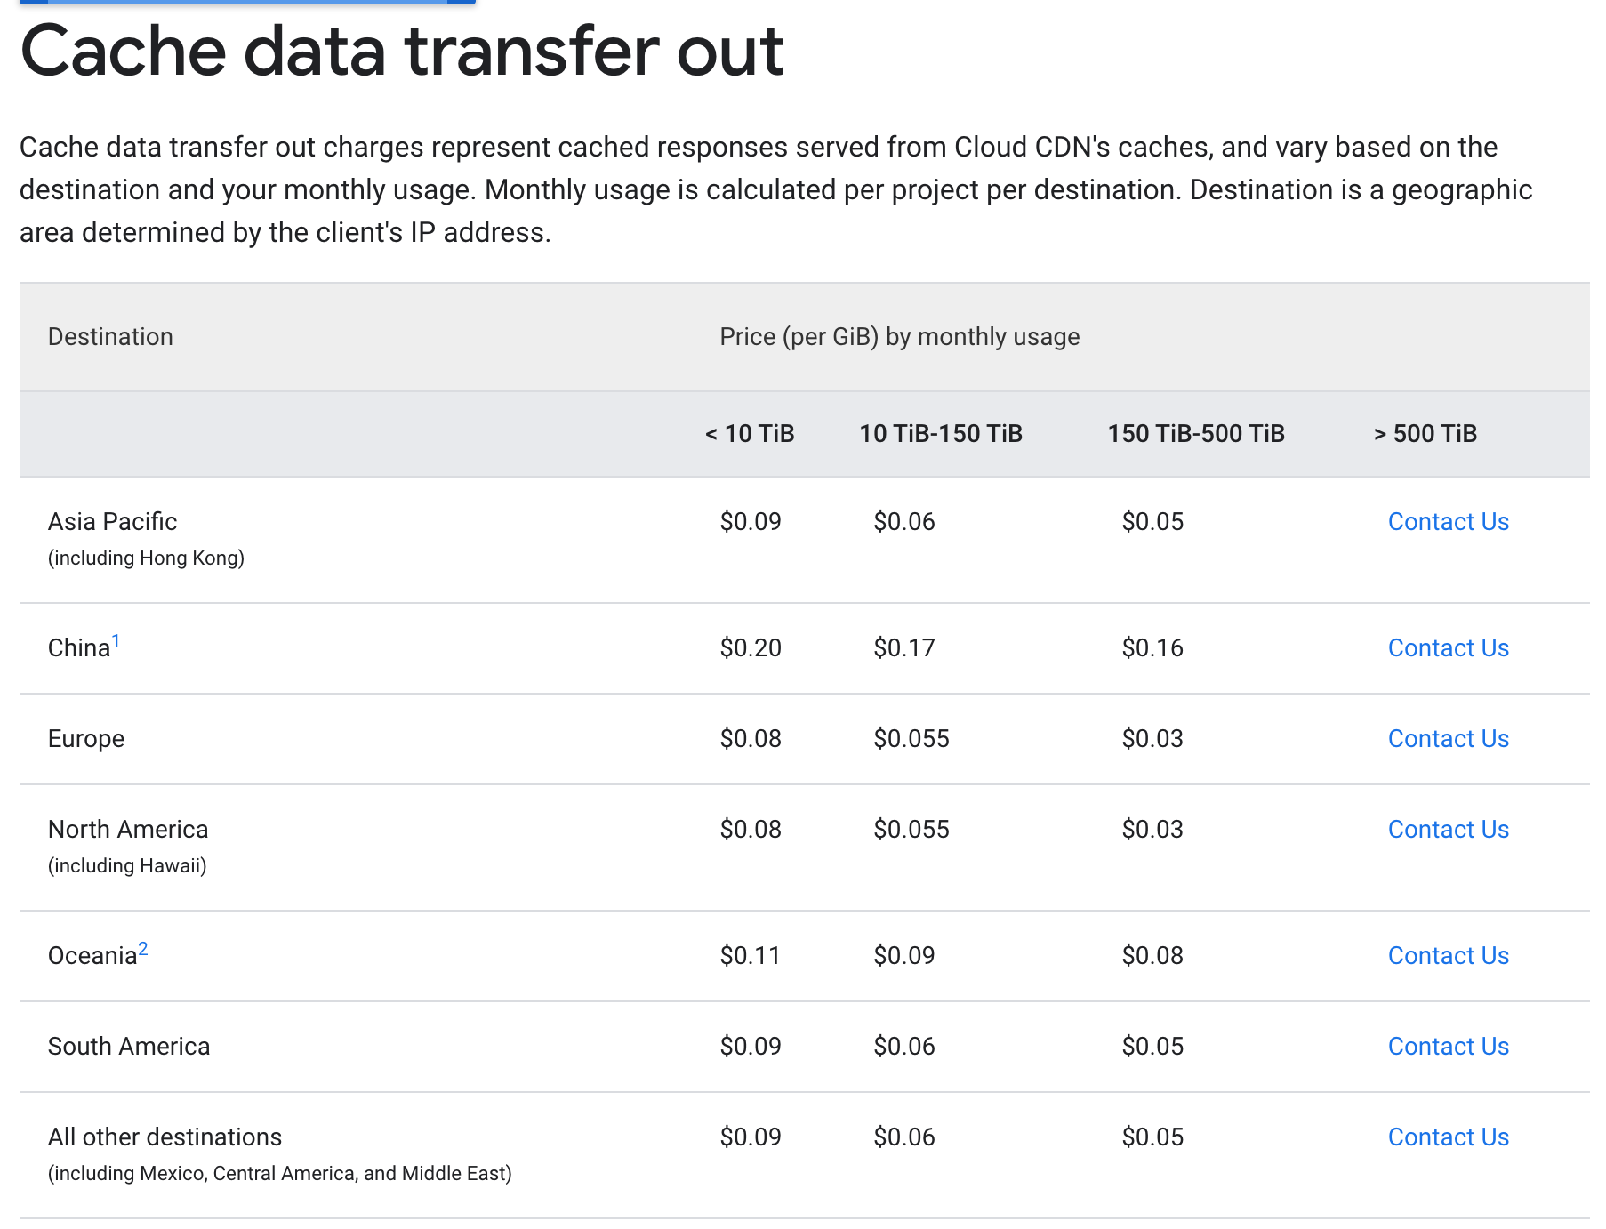The height and width of the screenshot is (1229, 1606).
Task: Open Contact Us link in China row
Action: [1448, 648]
